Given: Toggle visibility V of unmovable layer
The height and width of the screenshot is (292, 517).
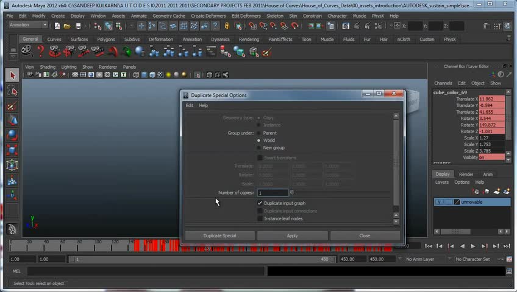Looking at the screenshot, I should (x=440, y=202).
